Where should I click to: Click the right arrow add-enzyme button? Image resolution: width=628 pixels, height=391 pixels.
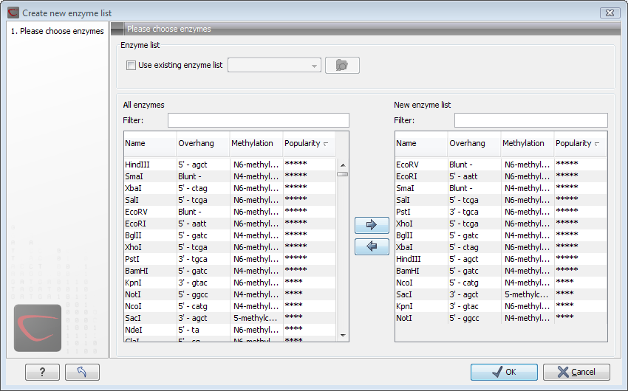tap(372, 224)
